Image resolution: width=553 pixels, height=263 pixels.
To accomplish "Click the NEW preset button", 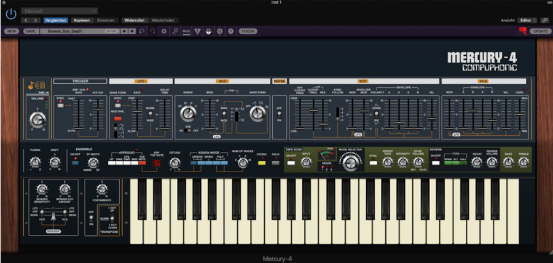I will (x=11, y=31).
